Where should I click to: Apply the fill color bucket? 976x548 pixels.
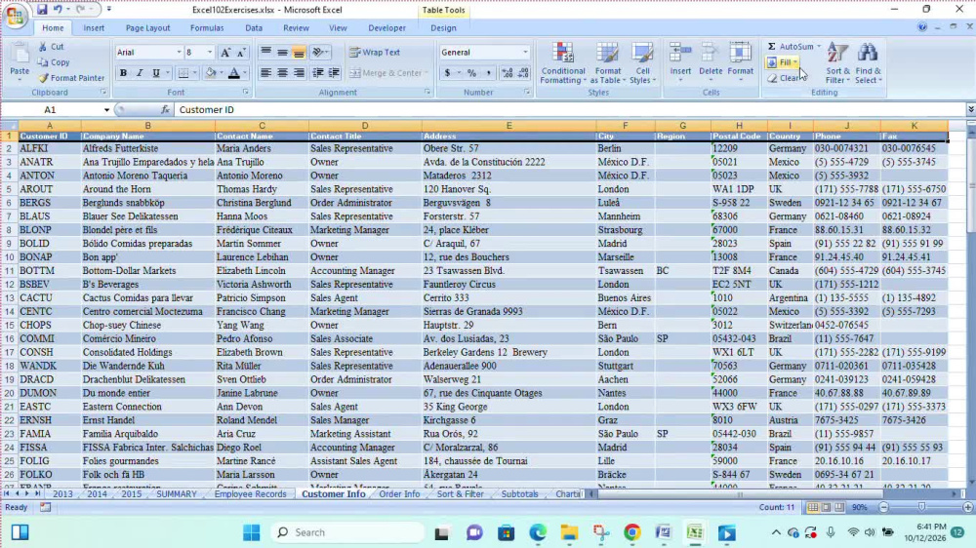(x=211, y=73)
